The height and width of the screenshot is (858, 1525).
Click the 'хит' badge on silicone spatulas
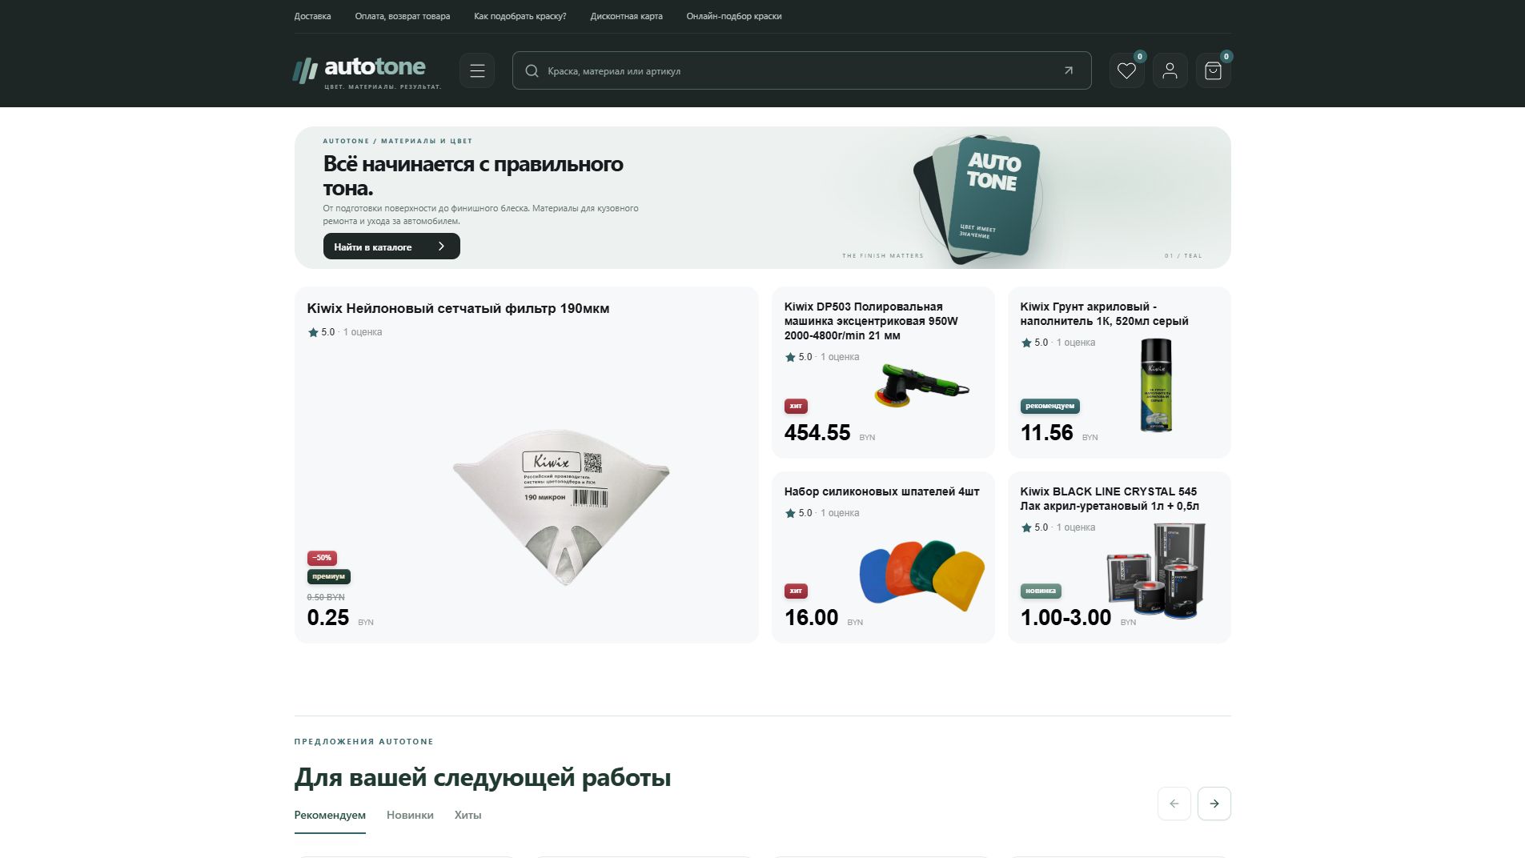pos(796,591)
